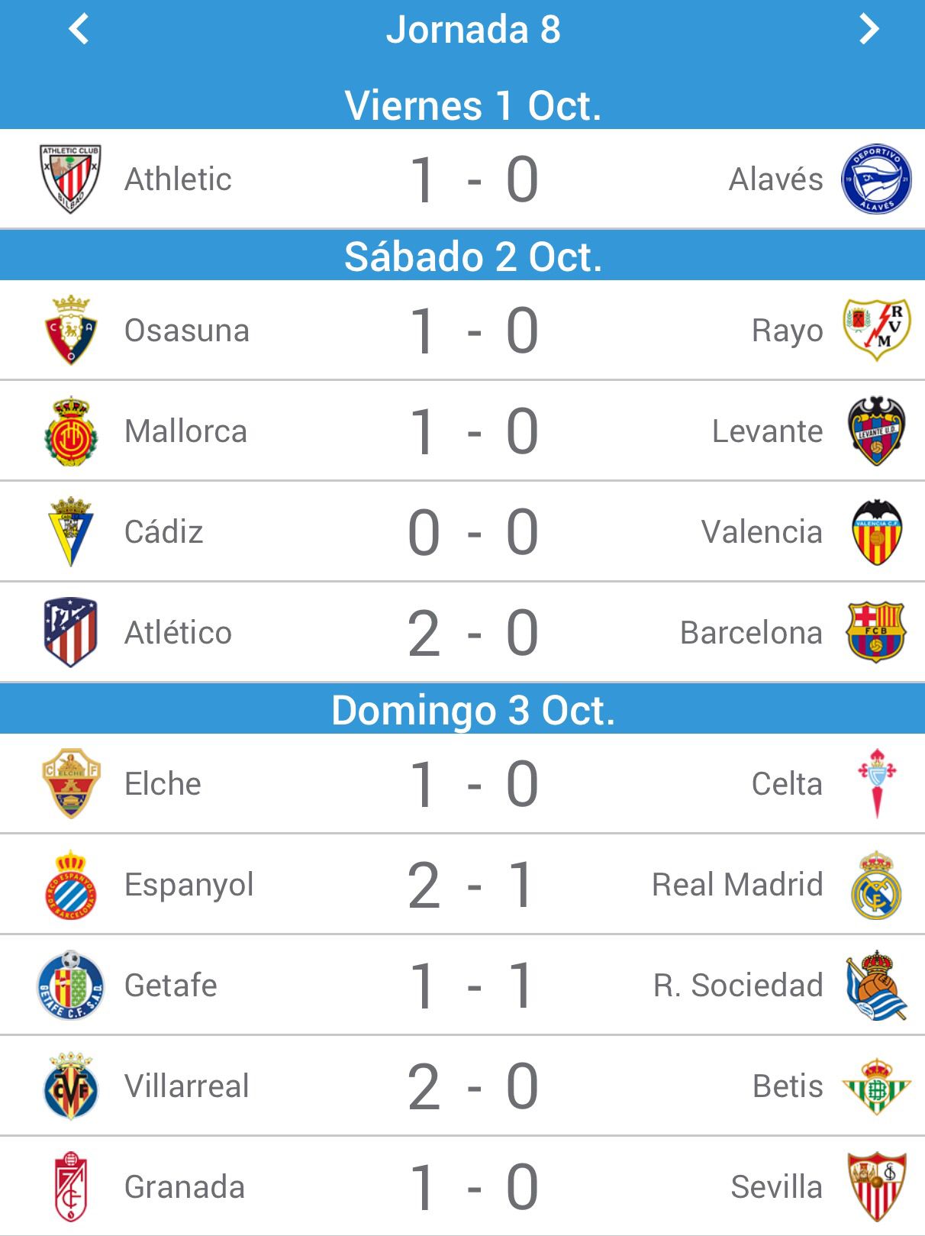Tap the Athletic Club crest
This screenshot has width=925, height=1236.
click(71, 179)
